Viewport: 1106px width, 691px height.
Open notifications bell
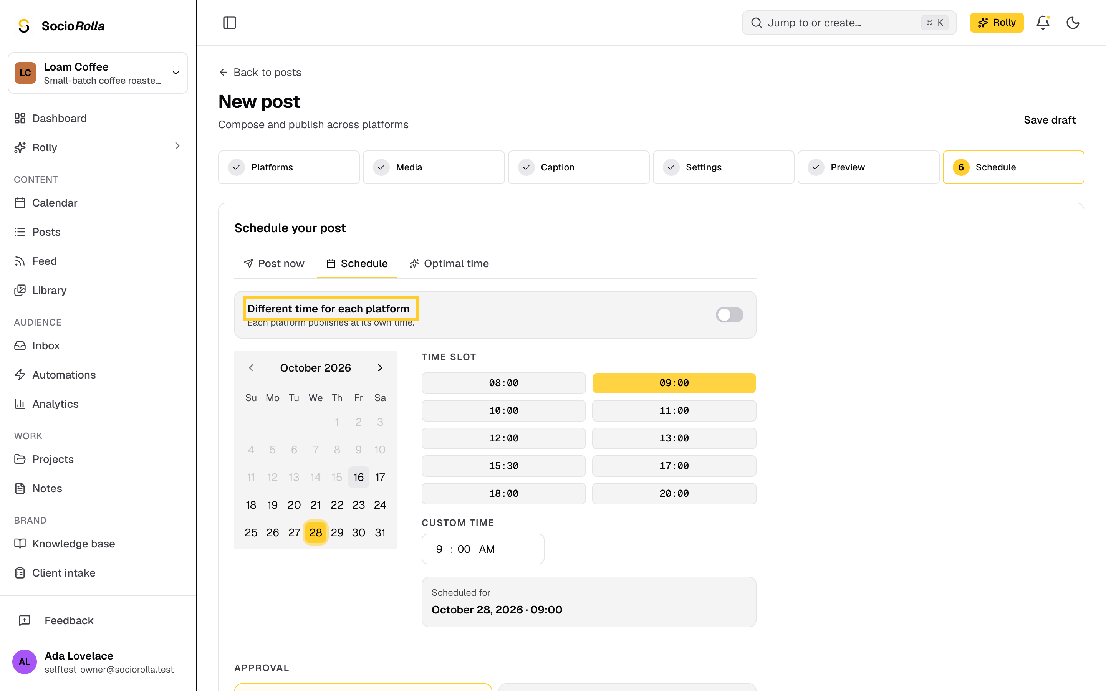(x=1043, y=22)
